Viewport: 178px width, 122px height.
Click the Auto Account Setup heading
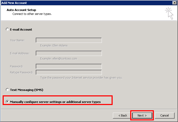[21, 10]
